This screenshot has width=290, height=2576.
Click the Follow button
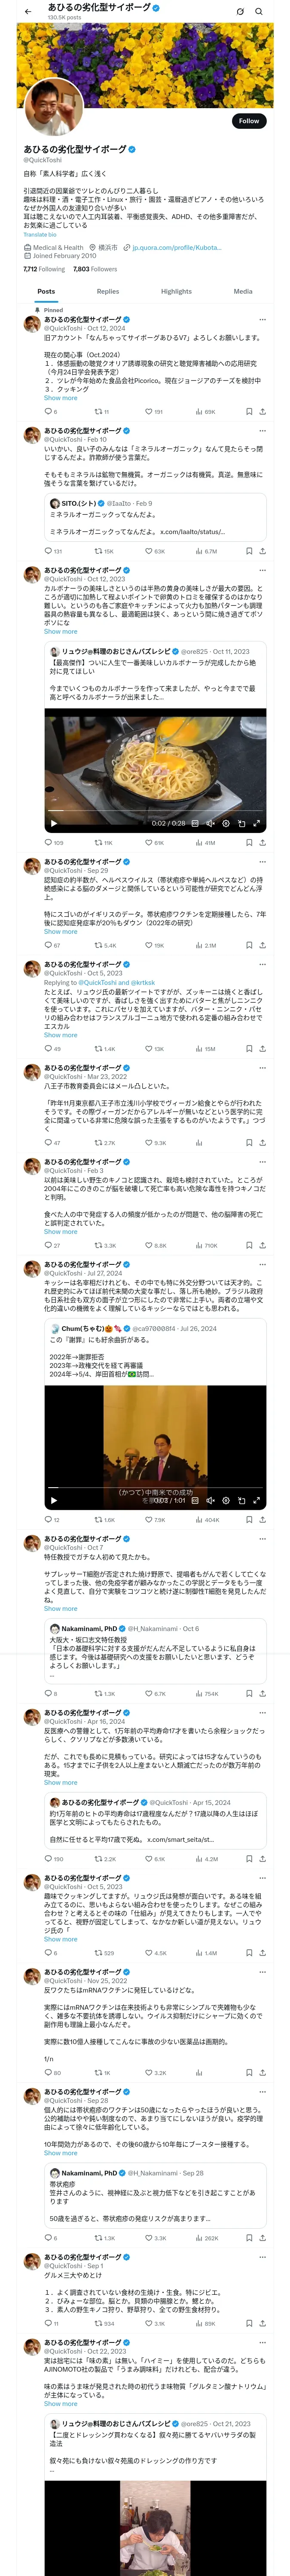coord(248,121)
